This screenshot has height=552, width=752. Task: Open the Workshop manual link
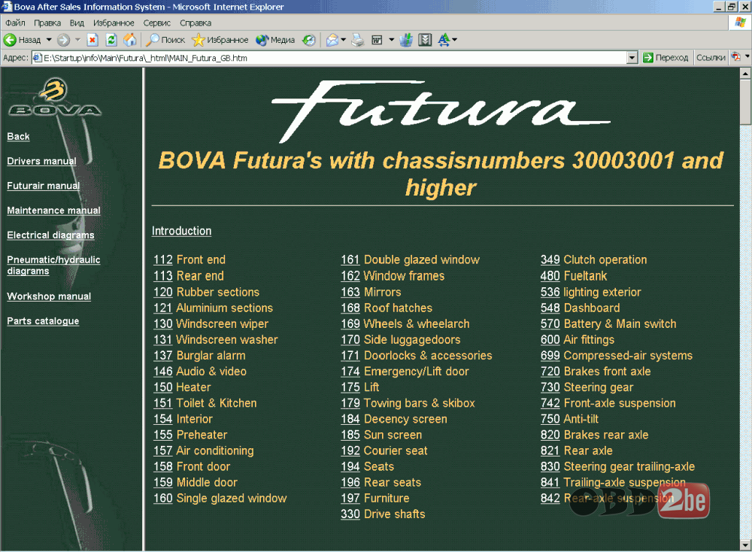point(49,296)
